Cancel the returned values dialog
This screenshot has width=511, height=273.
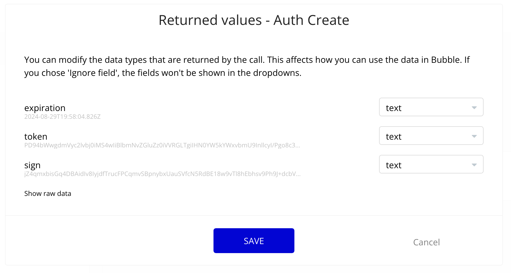[426, 242]
